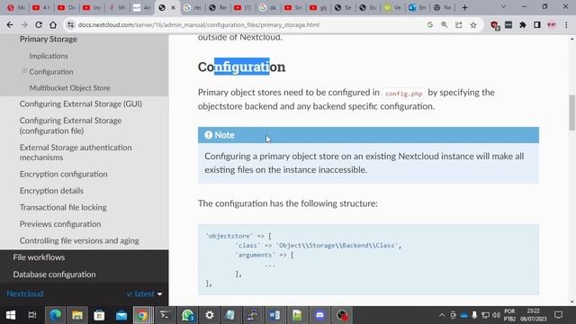The image size is (576, 324).
Task: Click the Nextcloud label in the footer
Action: (25, 294)
